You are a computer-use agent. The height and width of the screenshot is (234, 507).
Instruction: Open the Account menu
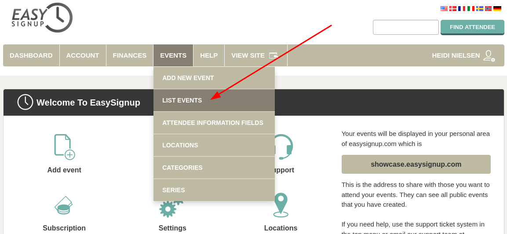83,55
